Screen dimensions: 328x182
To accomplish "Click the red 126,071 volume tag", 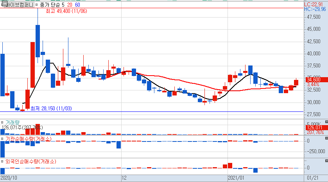I will tap(316, 128).
